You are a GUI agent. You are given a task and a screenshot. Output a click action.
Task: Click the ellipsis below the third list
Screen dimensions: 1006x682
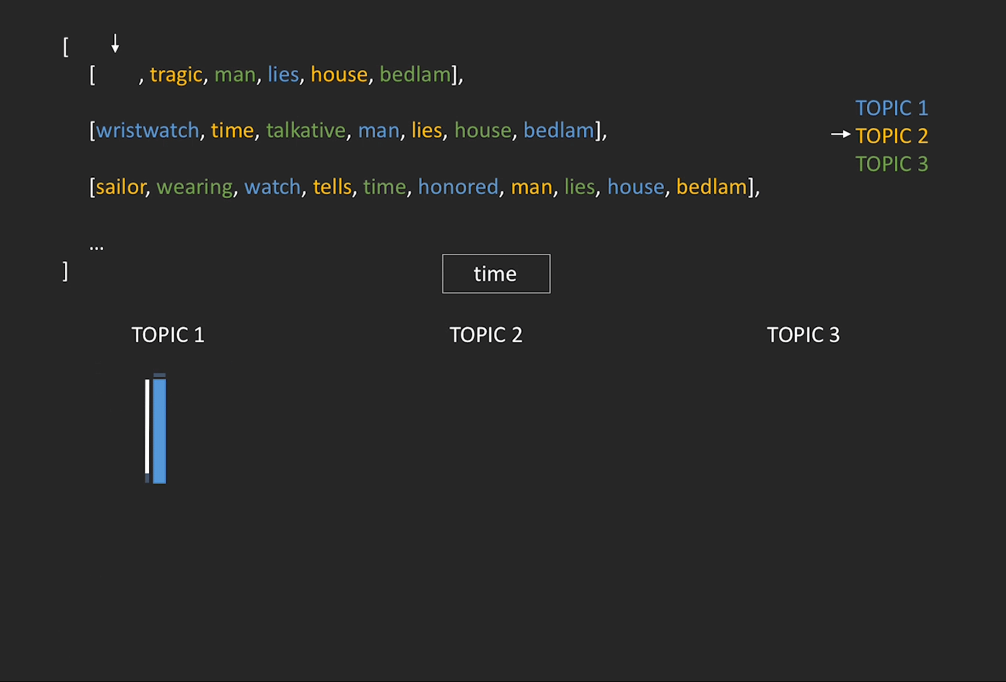point(97,247)
